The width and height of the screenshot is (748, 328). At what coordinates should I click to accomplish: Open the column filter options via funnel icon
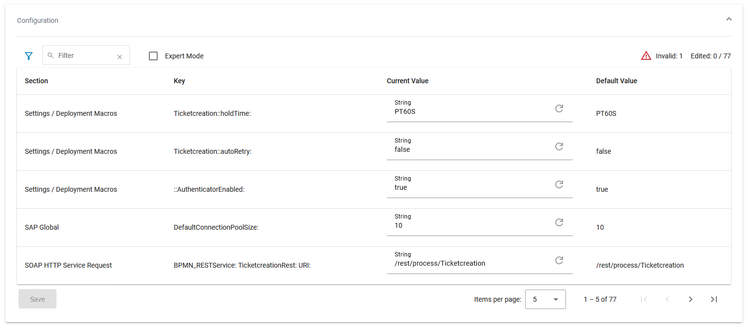point(29,55)
